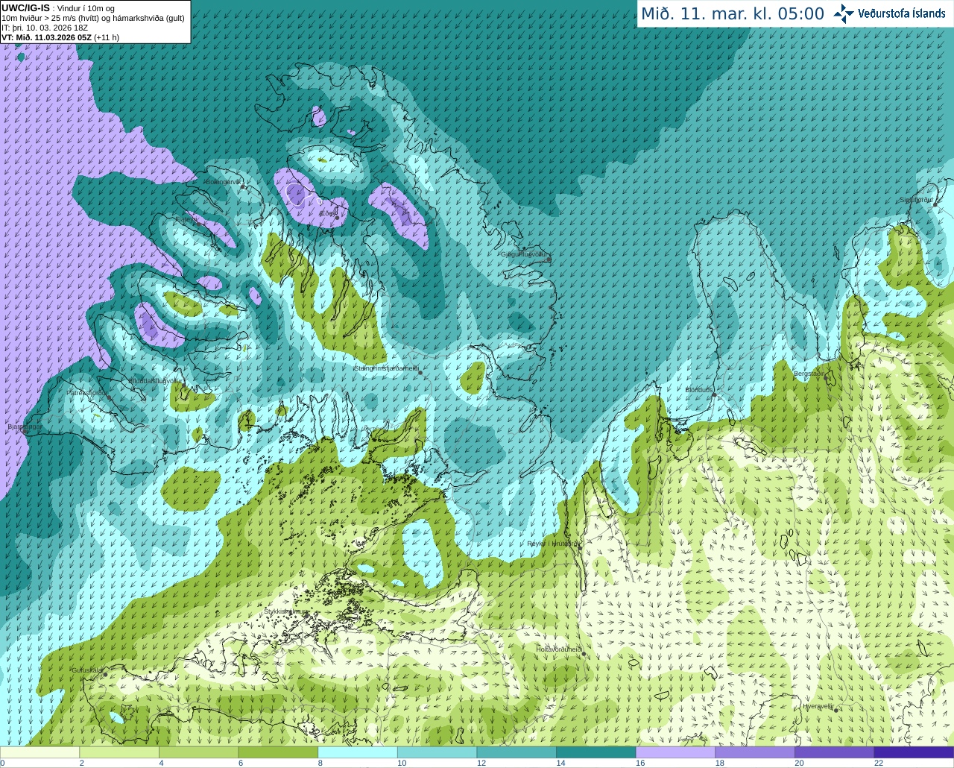Select the 18–20 m/s medium purple legend swatch
The width and height of the screenshot is (954, 768).
point(755,752)
